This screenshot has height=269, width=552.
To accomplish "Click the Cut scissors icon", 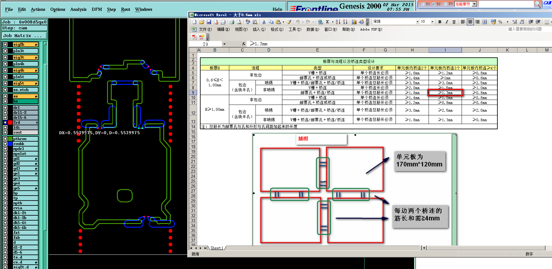I will pyautogui.click(x=264, y=22).
